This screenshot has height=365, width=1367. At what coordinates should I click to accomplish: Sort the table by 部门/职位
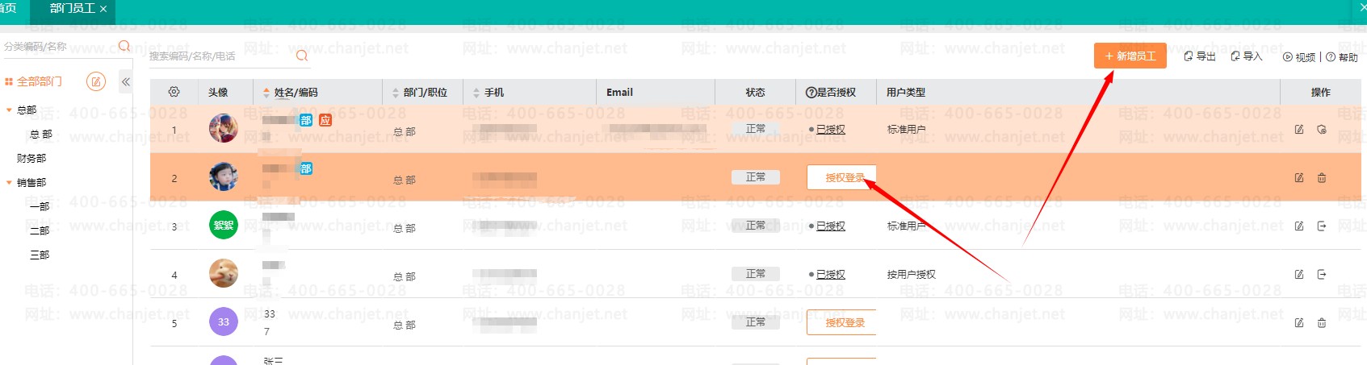coord(396,93)
